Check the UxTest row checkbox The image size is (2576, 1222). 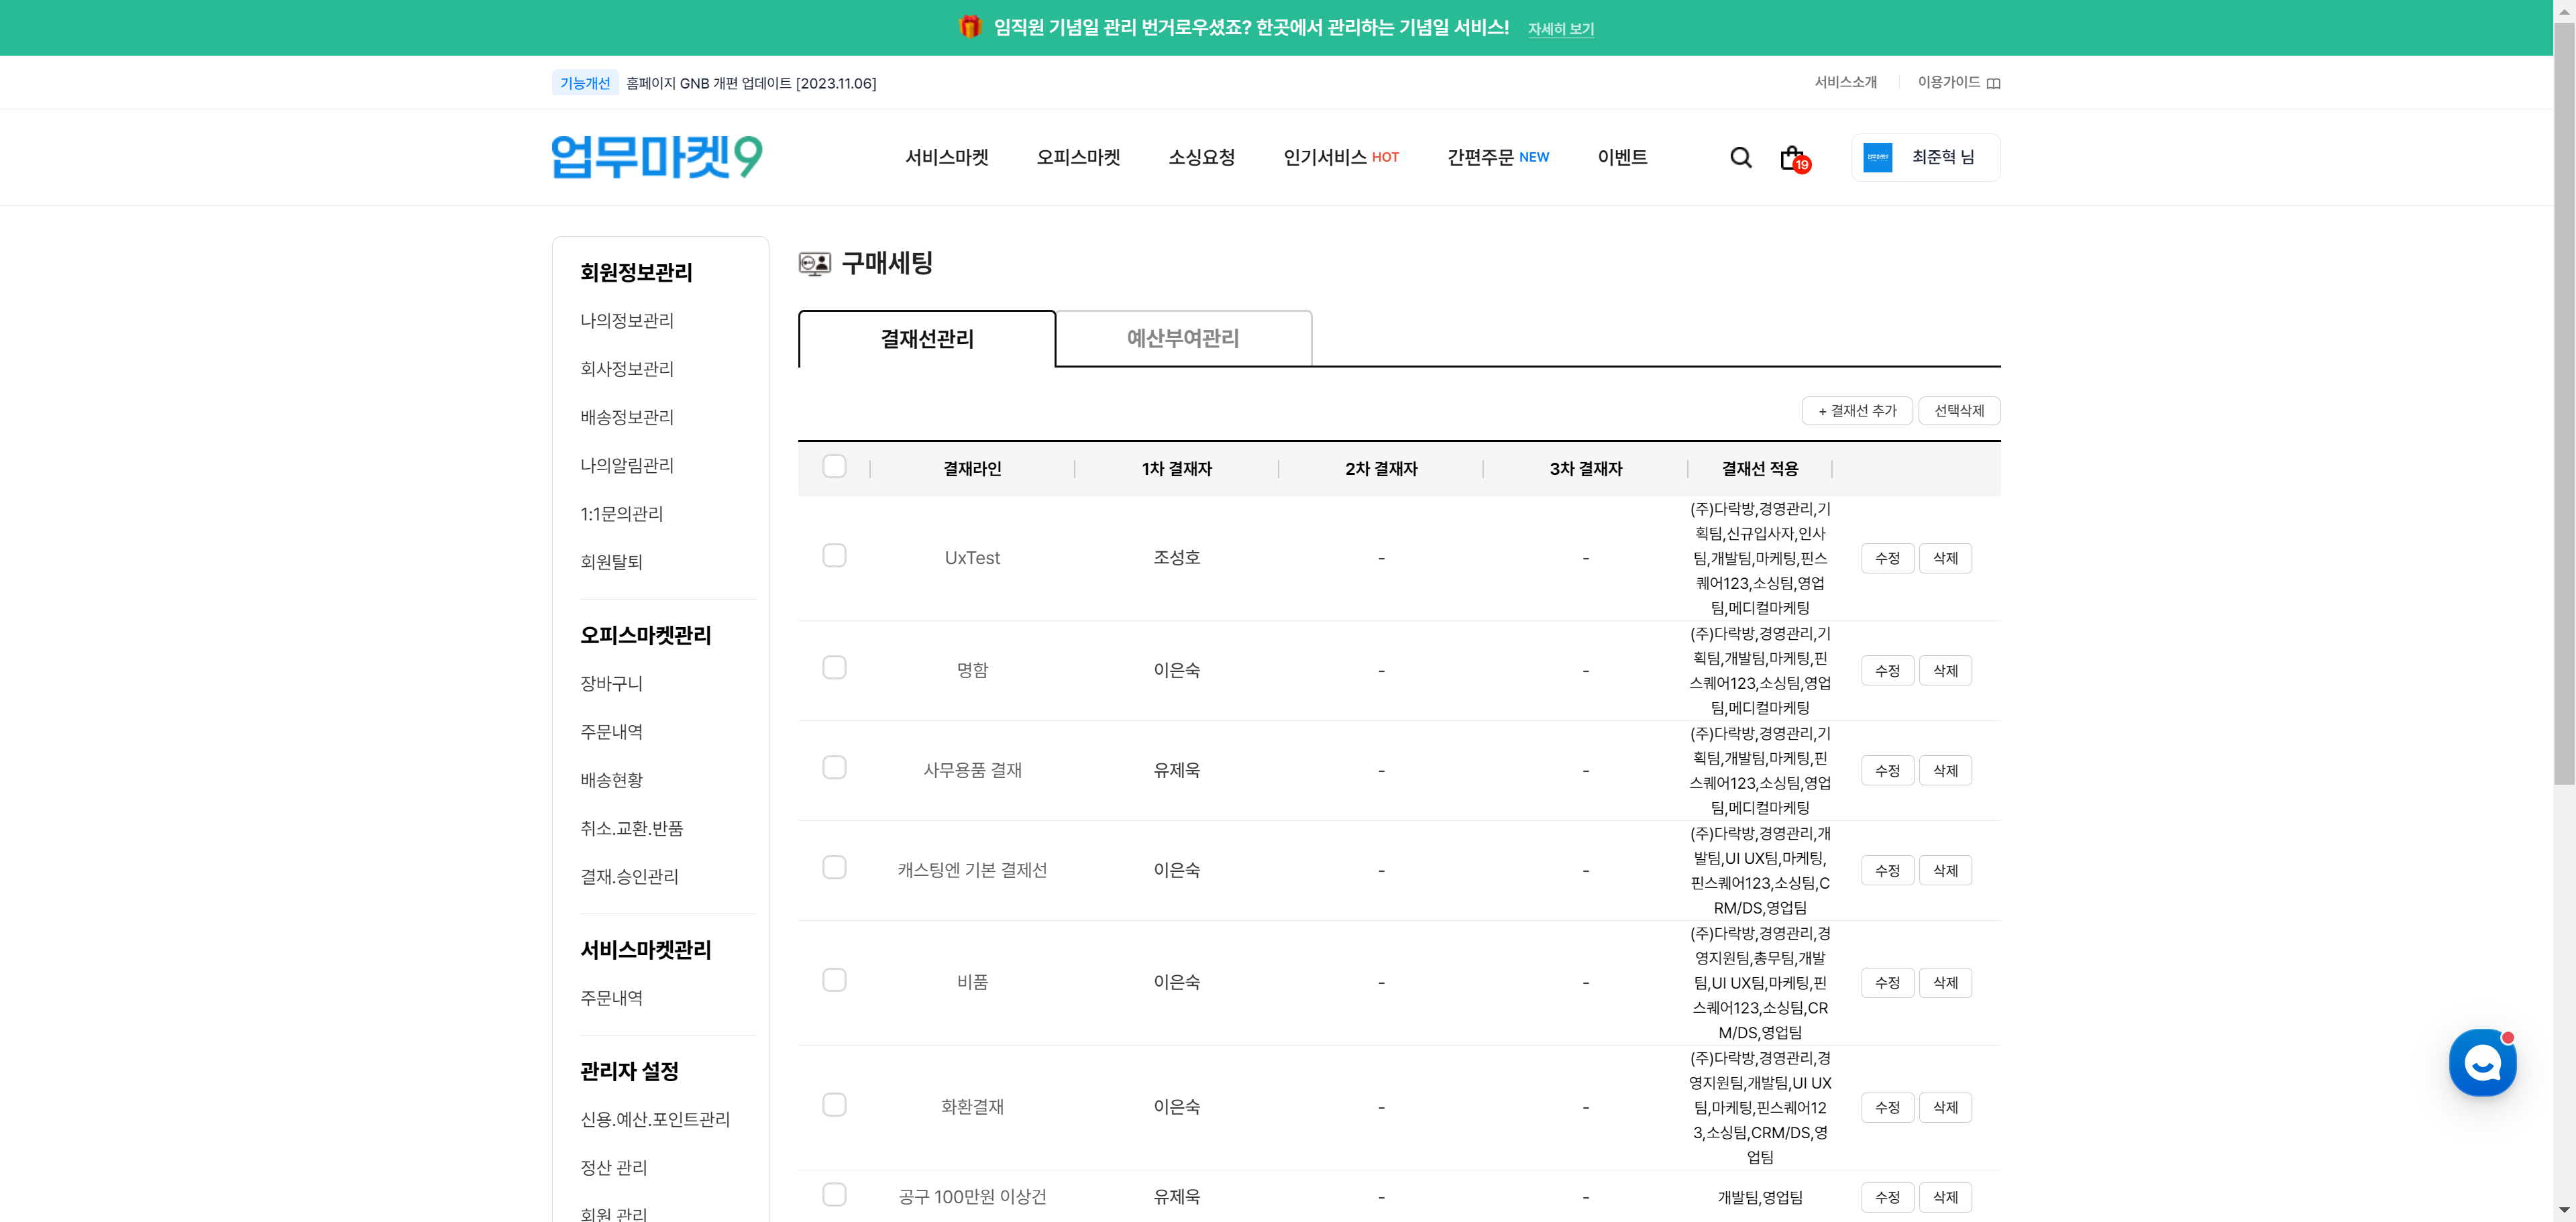[x=834, y=555]
